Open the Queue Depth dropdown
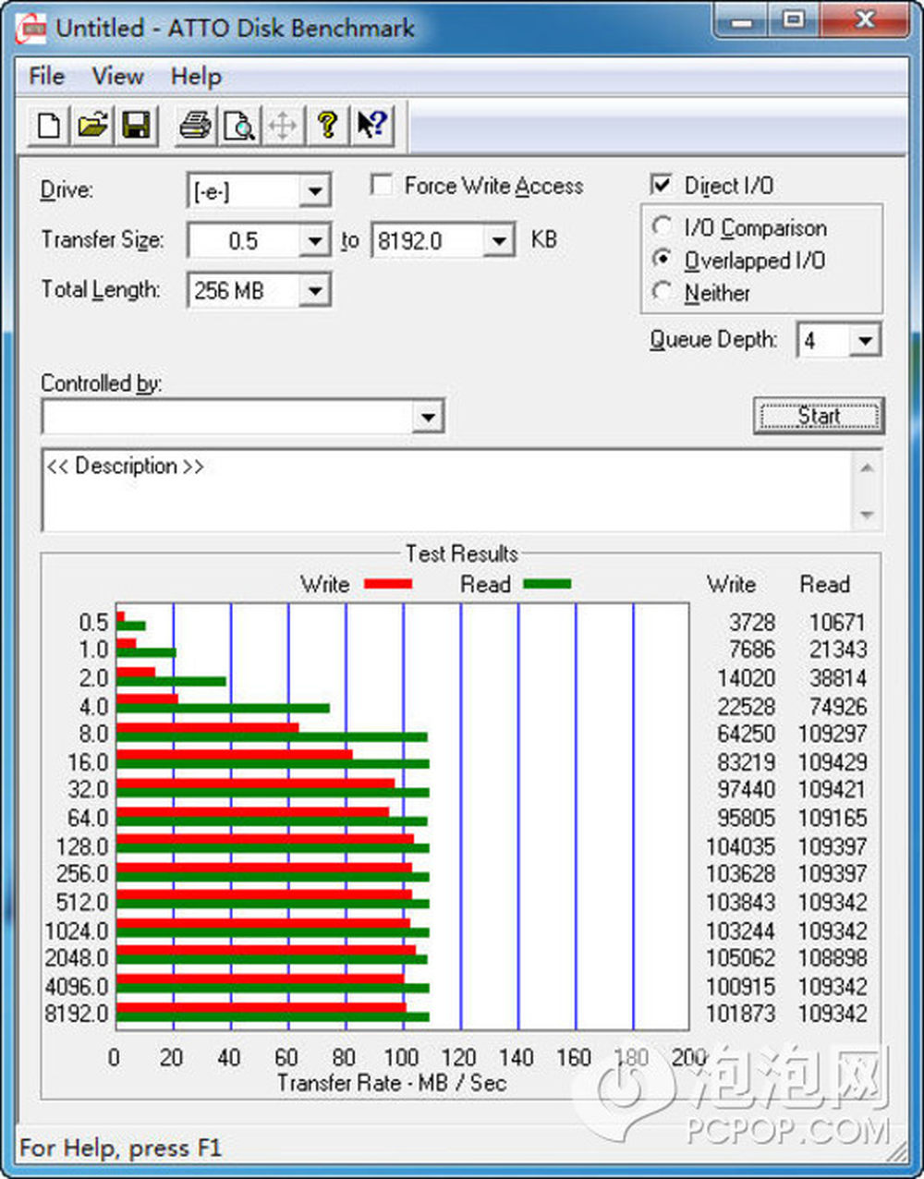Screen dimensions: 924x1179 (x=864, y=340)
